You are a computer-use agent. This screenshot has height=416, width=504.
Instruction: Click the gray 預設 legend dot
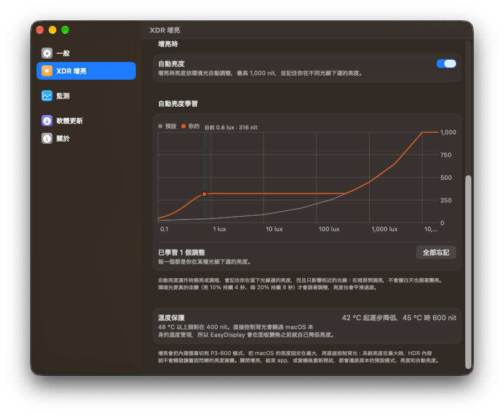pos(160,126)
